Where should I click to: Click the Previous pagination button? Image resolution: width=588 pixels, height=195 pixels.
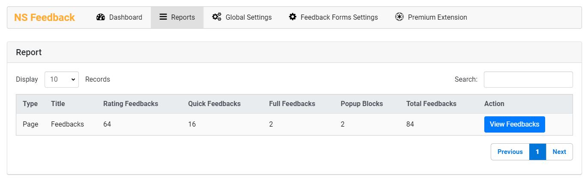pyautogui.click(x=510, y=152)
